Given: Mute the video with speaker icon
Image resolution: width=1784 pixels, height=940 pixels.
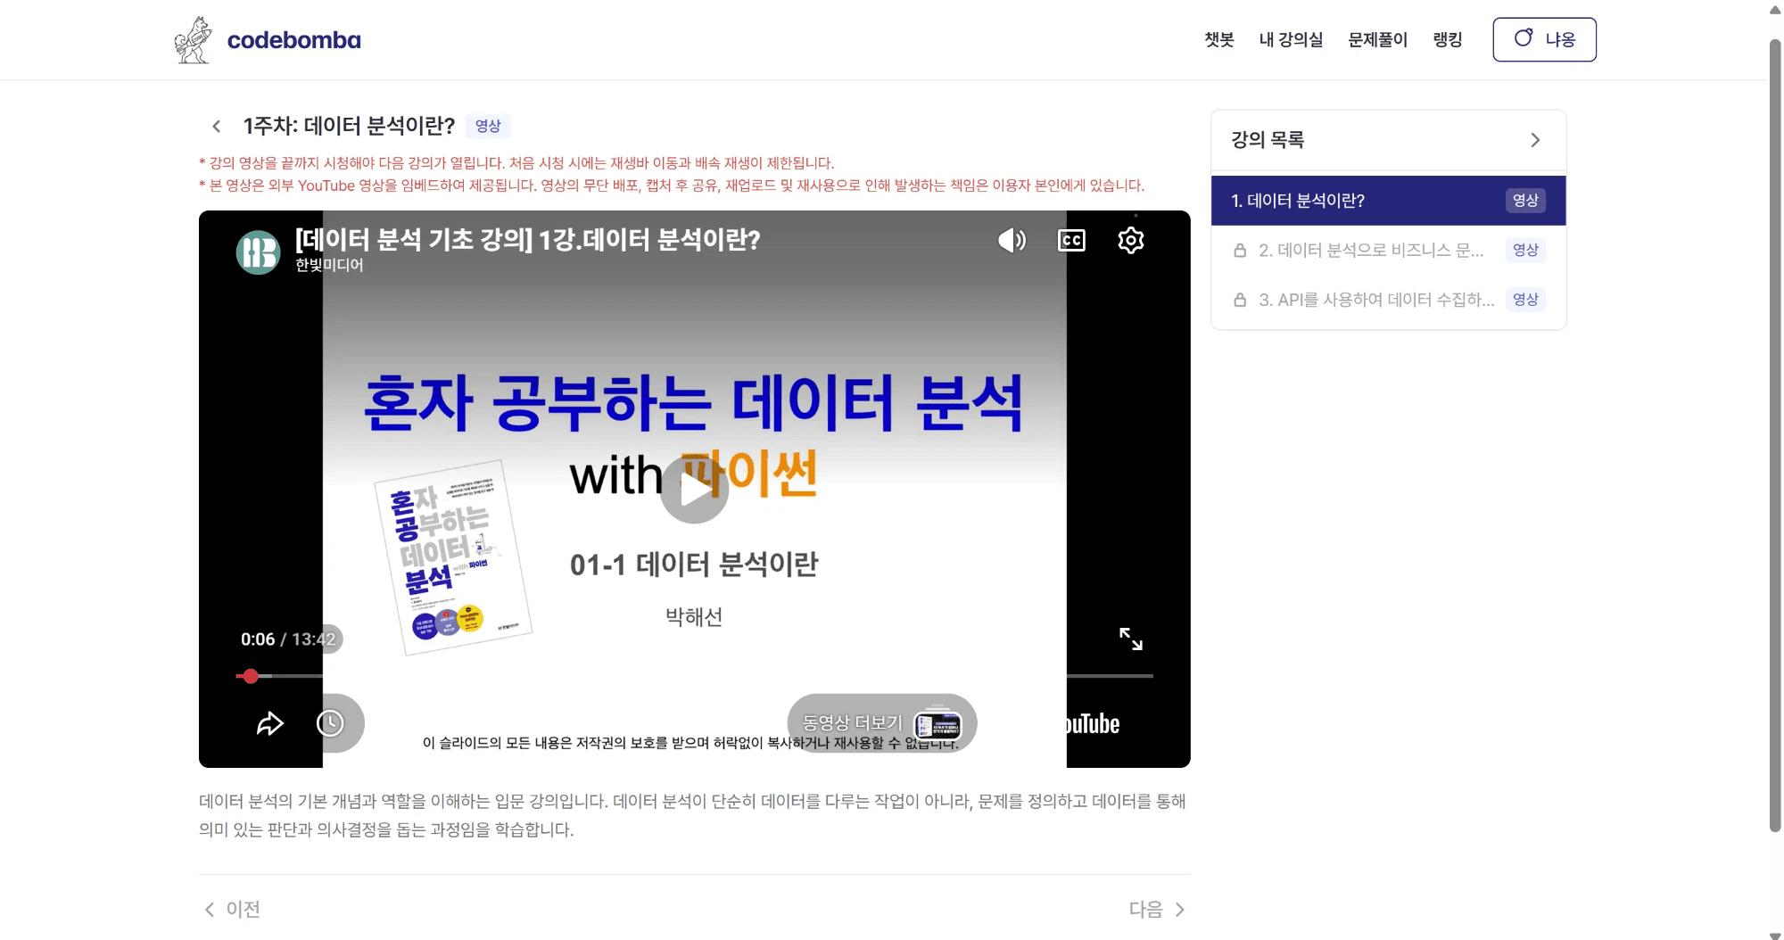Looking at the screenshot, I should [1012, 240].
